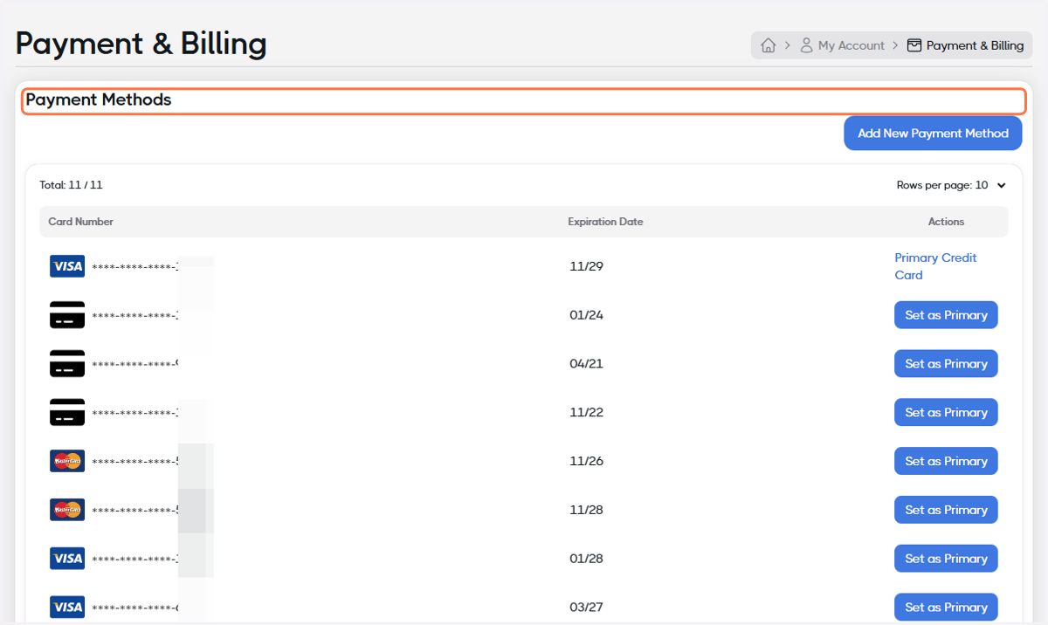Set card expiring 11/22 as primary
This screenshot has height=625, width=1048.
(946, 413)
